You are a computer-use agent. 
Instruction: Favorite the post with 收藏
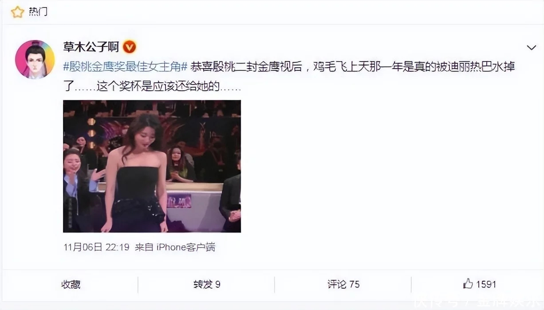[71, 284]
